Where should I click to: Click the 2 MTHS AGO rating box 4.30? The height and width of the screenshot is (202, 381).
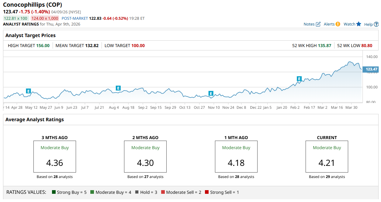[145, 157]
